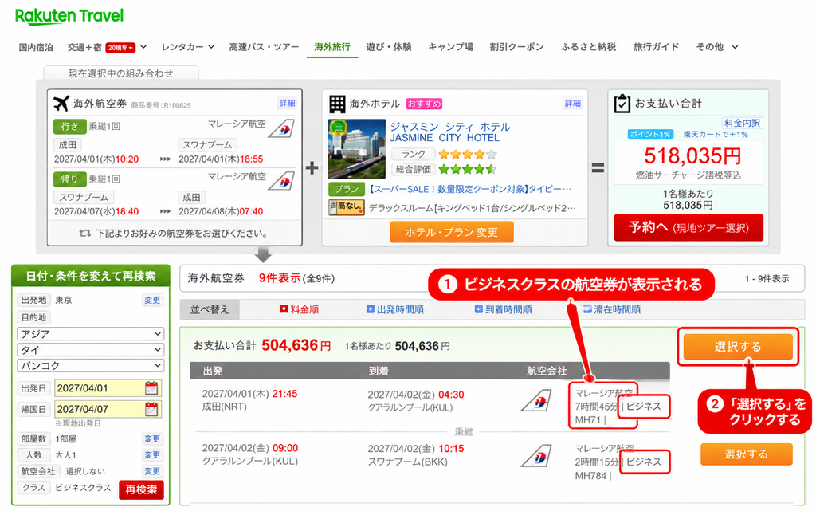Expand the レンタカー menu dropdown
Viewport: 816px width, 511px height.
coord(211,47)
